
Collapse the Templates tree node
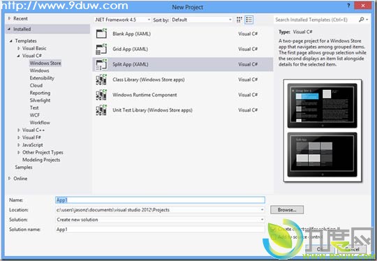click(x=11, y=41)
